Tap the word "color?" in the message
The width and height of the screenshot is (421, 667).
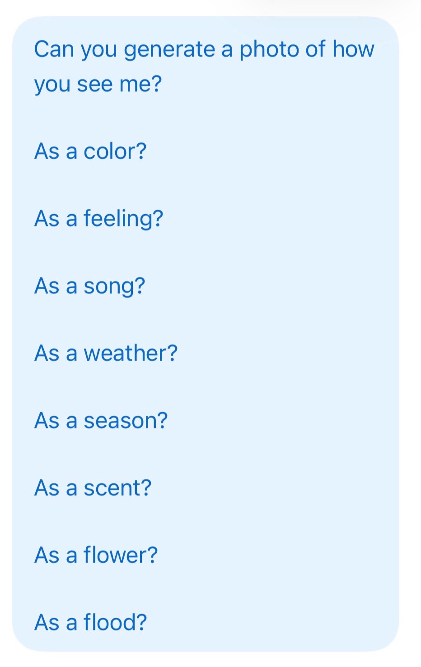(x=115, y=151)
